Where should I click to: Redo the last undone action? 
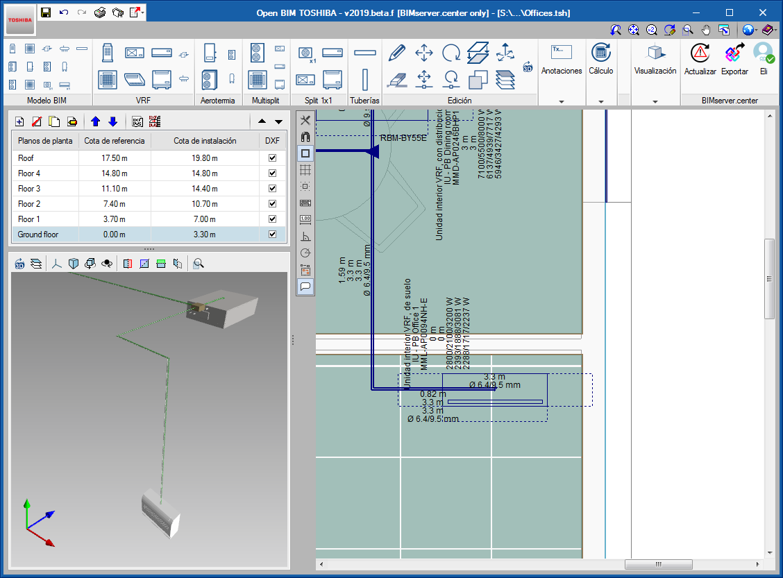[82, 12]
